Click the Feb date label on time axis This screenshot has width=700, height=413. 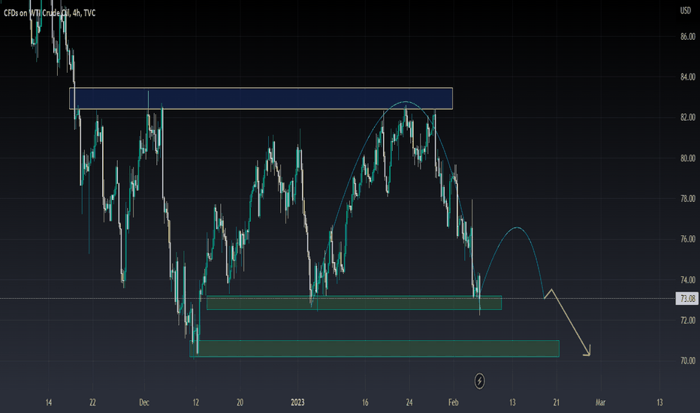point(453,402)
